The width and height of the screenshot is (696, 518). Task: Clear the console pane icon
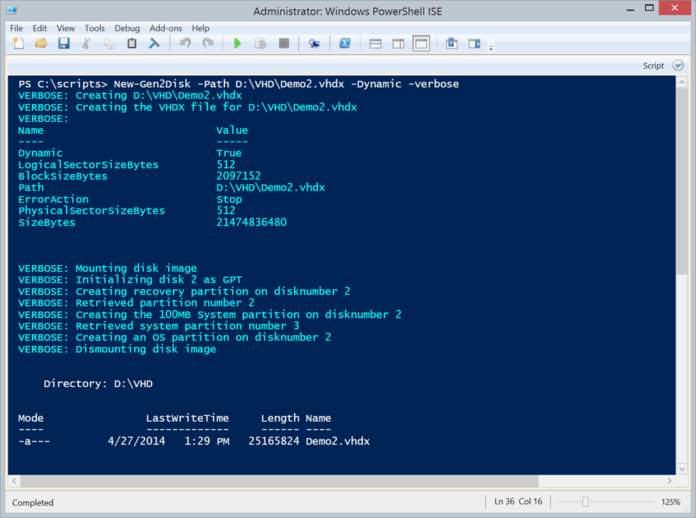click(x=154, y=43)
